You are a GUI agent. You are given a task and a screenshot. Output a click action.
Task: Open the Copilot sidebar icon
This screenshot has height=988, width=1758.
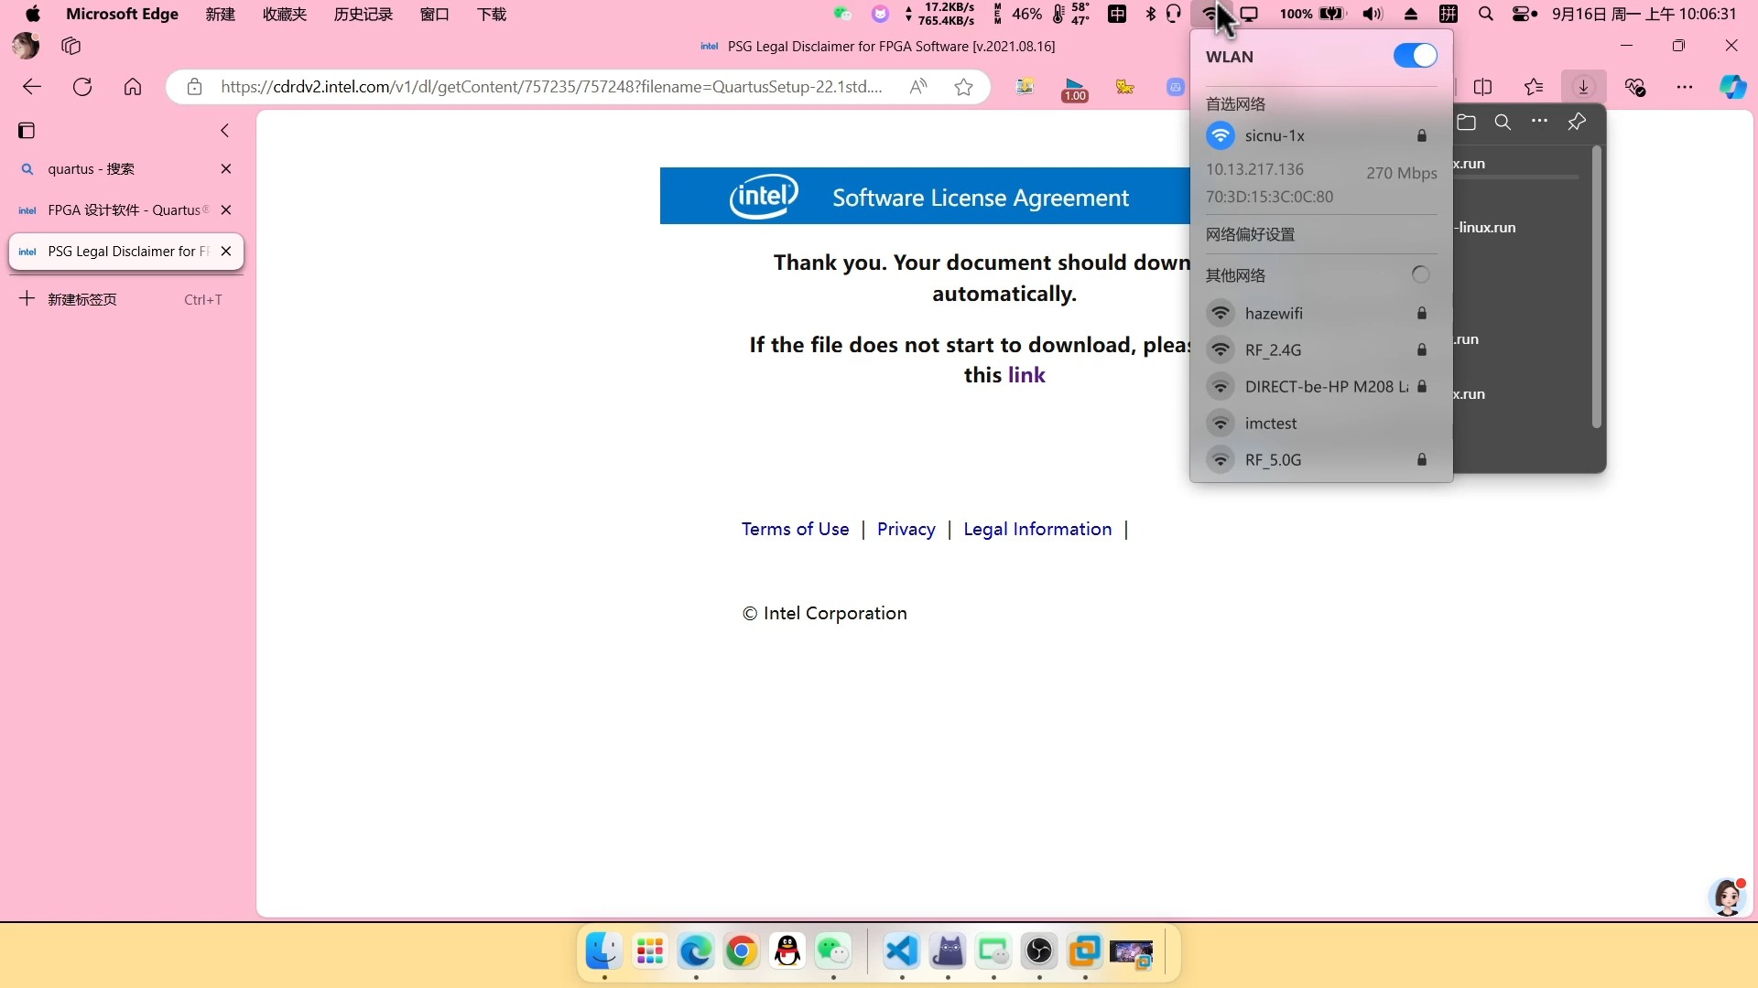1732,87
